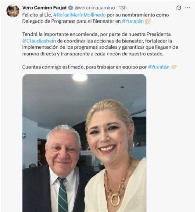Screen dimensions: 195x212
Task: Open #Yucatán hashtag after 'Bienestar en'
Action: coord(133,21)
